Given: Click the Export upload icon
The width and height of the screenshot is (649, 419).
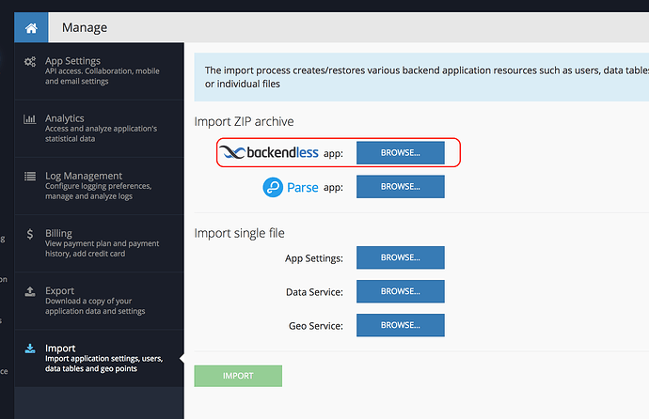Looking at the screenshot, I should [x=28, y=291].
